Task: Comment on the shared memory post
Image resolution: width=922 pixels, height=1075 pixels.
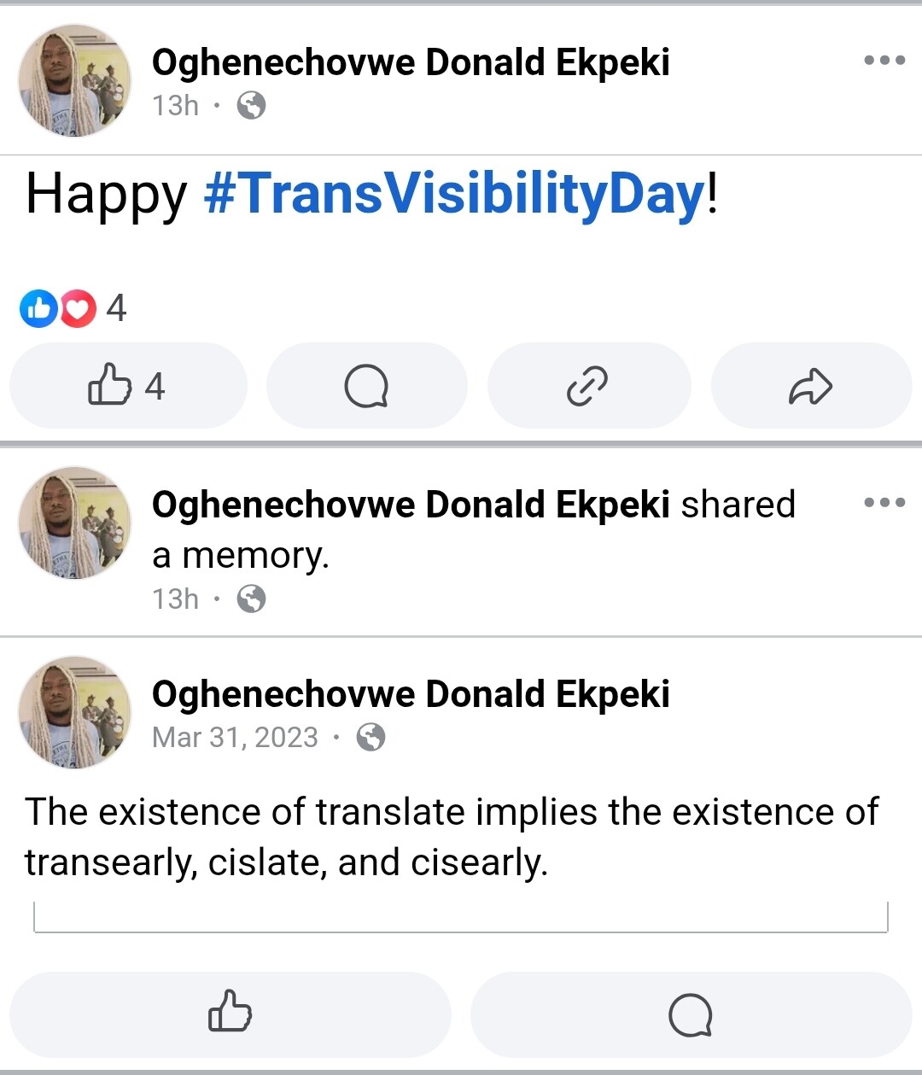Action: 691,1014
